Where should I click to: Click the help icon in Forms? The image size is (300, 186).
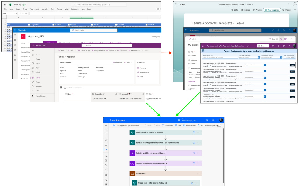coord(289,4)
